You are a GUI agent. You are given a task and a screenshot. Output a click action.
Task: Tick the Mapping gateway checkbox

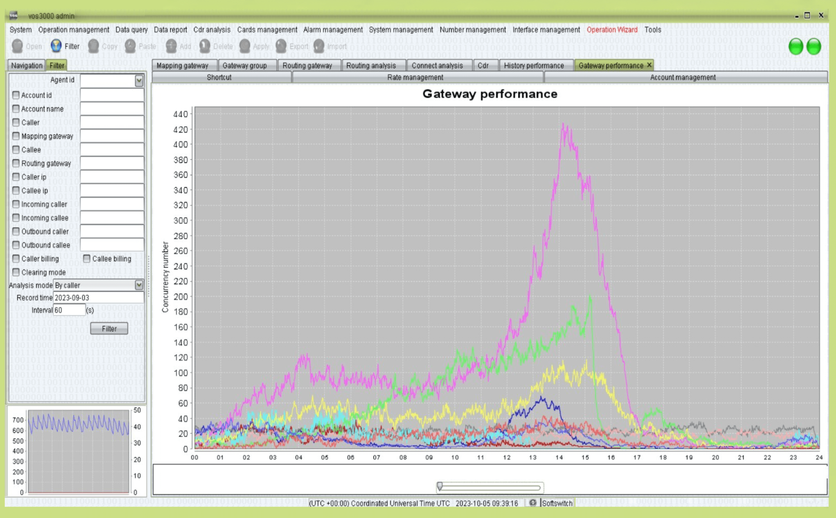coord(16,136)
